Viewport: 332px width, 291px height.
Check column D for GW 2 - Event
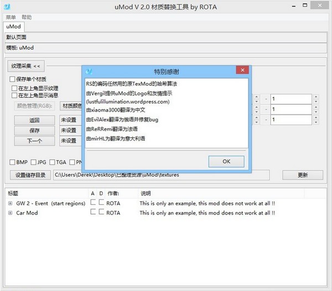[101, 202]
